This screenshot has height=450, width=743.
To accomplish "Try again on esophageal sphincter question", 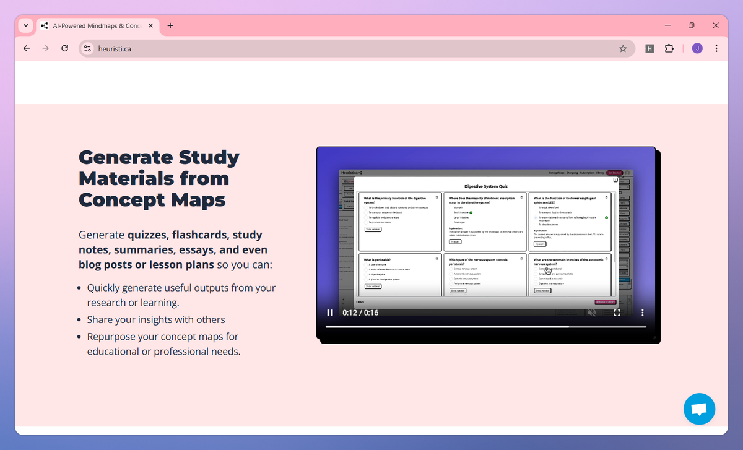I will [x=540, y=244].
